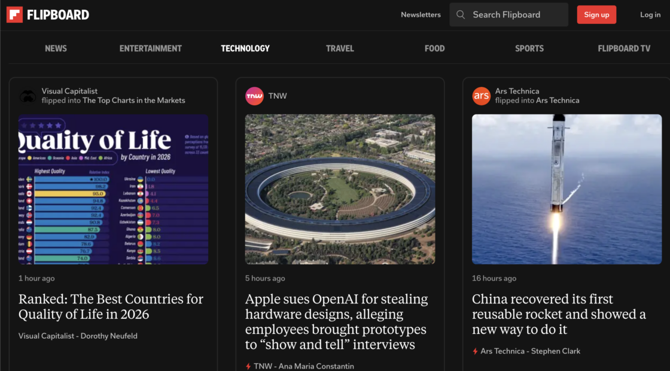The image size is (670, 371).
Task: Click Ars Technica publisher name beside avatar
Action: pos(517,91)
